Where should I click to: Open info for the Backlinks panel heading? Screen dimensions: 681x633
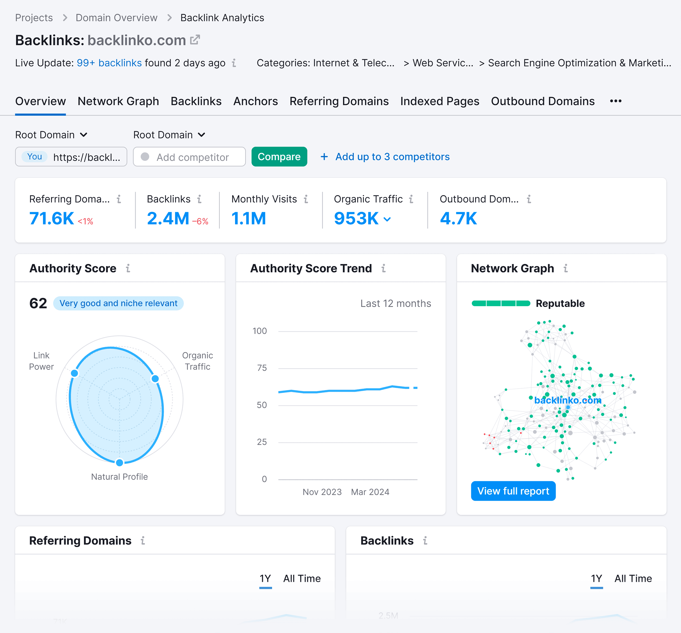[425, 541]
